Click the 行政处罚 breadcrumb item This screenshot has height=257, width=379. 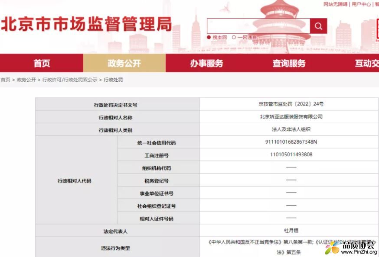113,80
